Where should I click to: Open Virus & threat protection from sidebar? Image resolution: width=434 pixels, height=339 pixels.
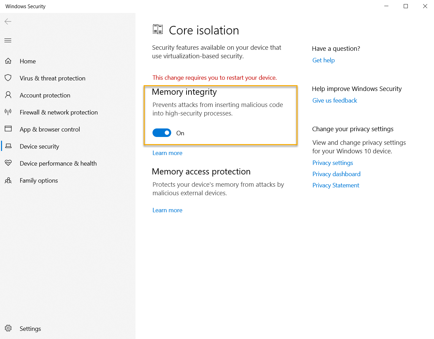pyautogui.click(x=52, y=78)
